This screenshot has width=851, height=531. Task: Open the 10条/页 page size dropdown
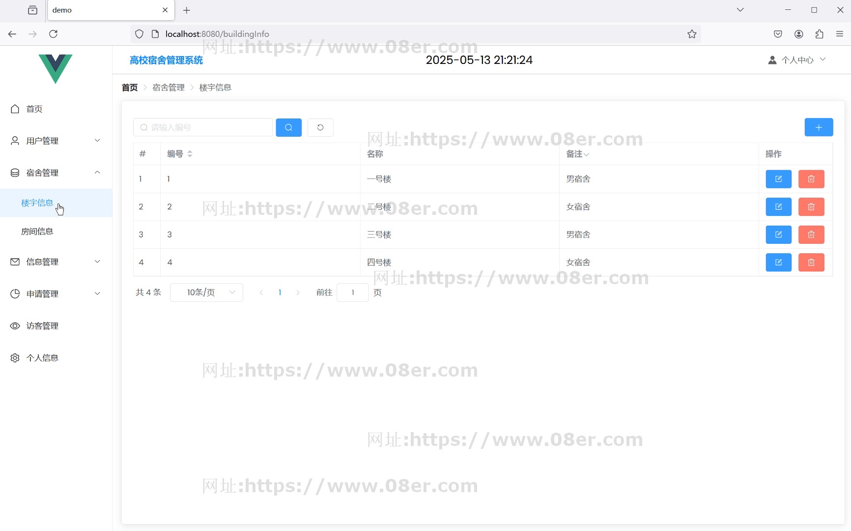pos(206,293)
